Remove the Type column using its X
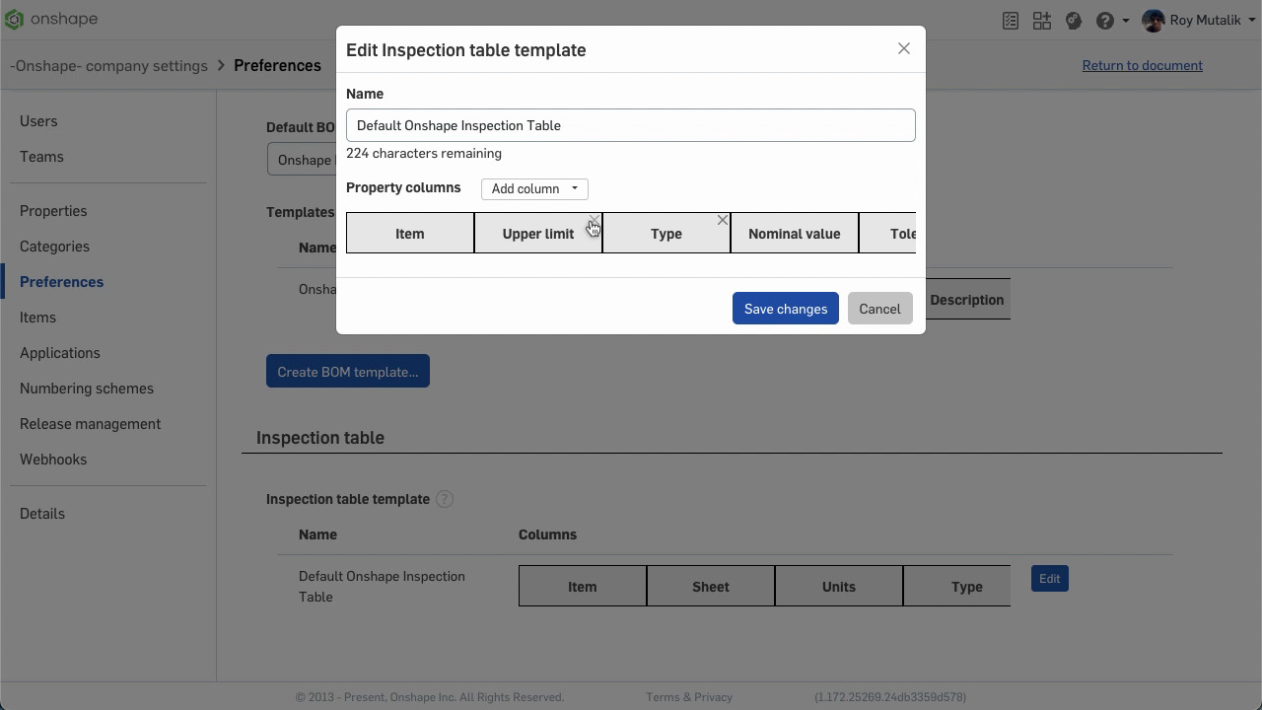 tap(723, 221)
